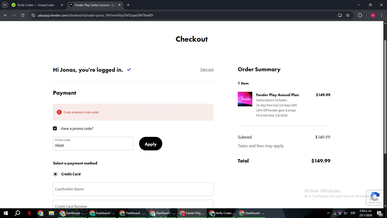Expand the tab search dropdown arrow

5,5
